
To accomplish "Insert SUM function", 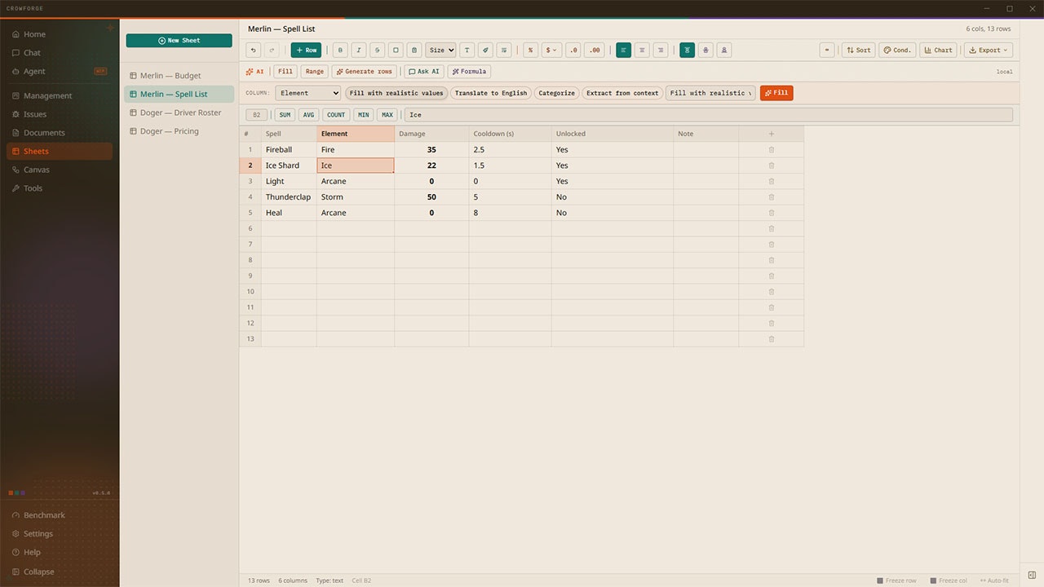I will (x=285, y=115).
